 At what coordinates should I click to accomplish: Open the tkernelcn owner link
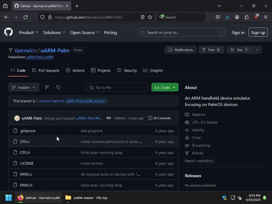pyautogui.click(x=25, y=50)
